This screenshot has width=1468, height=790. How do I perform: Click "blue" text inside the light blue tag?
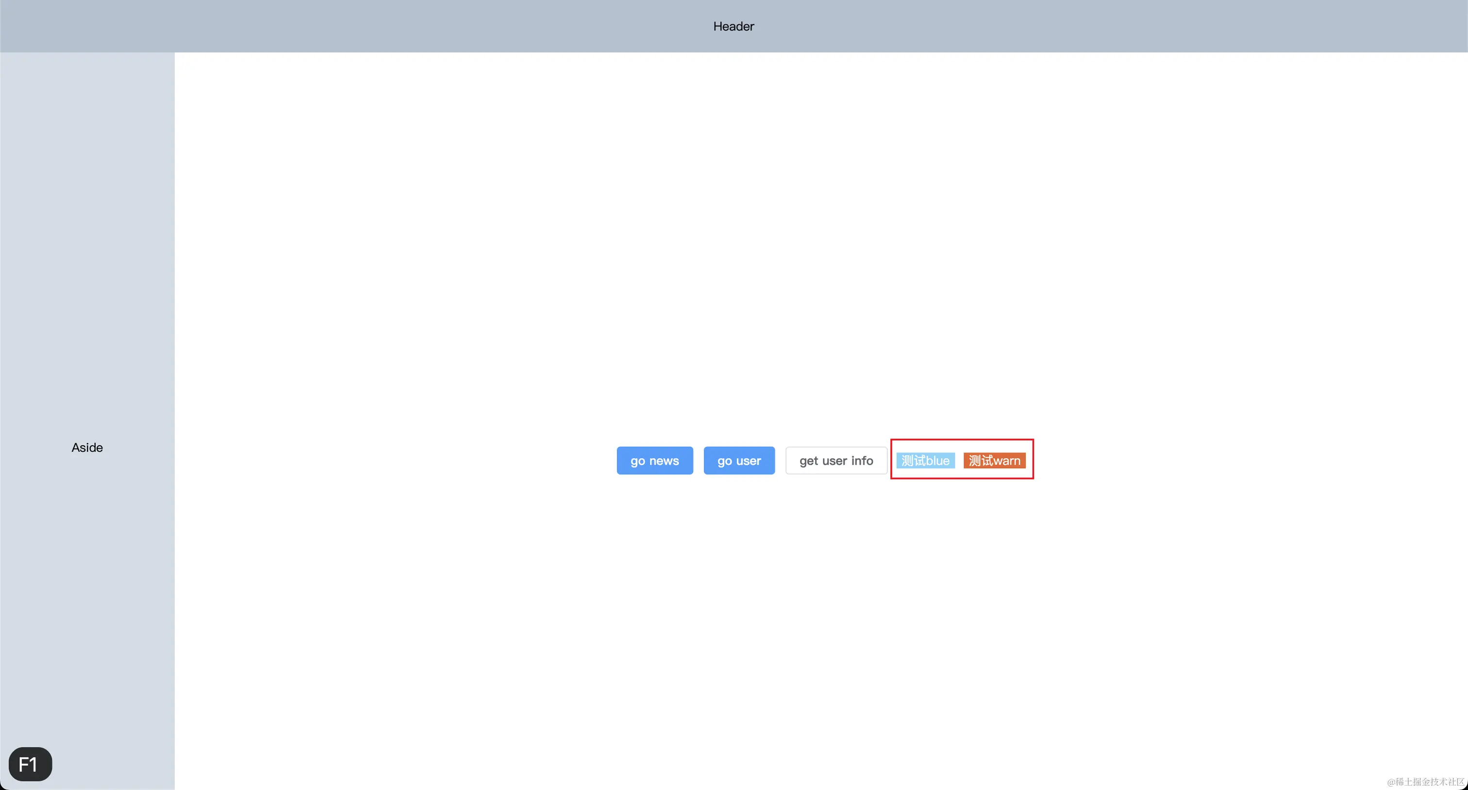[x=937, y=460]
